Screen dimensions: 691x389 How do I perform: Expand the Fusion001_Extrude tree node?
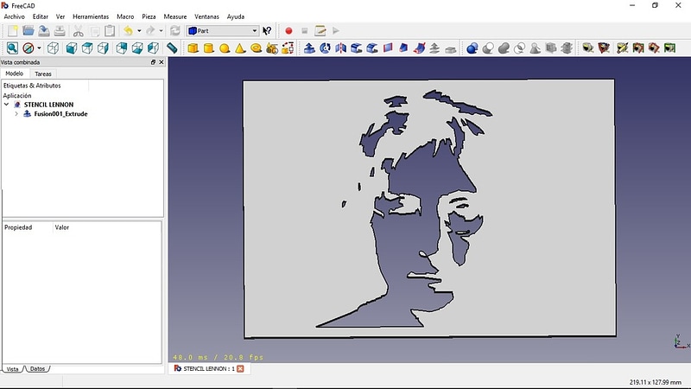click(x=16, y=114)
